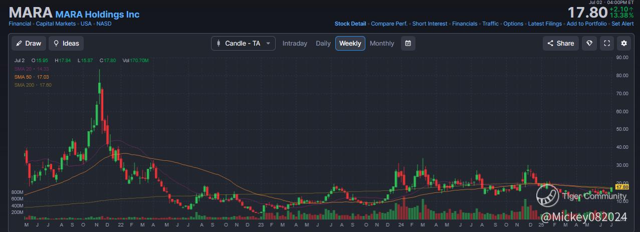Switch to the Monthly timeframe

point(382,43)
